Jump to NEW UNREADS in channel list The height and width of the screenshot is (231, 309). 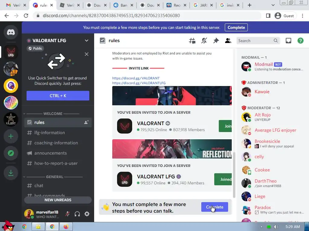[x=58, y=200]
